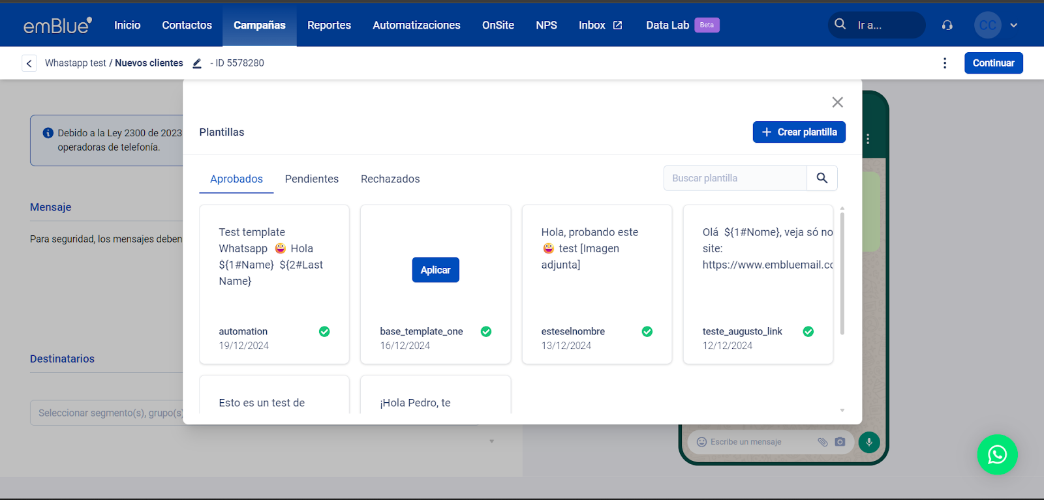The width and height of the screenshot is (1044, 500).
Task: Click the Continuar button
Action: point(993,63)
